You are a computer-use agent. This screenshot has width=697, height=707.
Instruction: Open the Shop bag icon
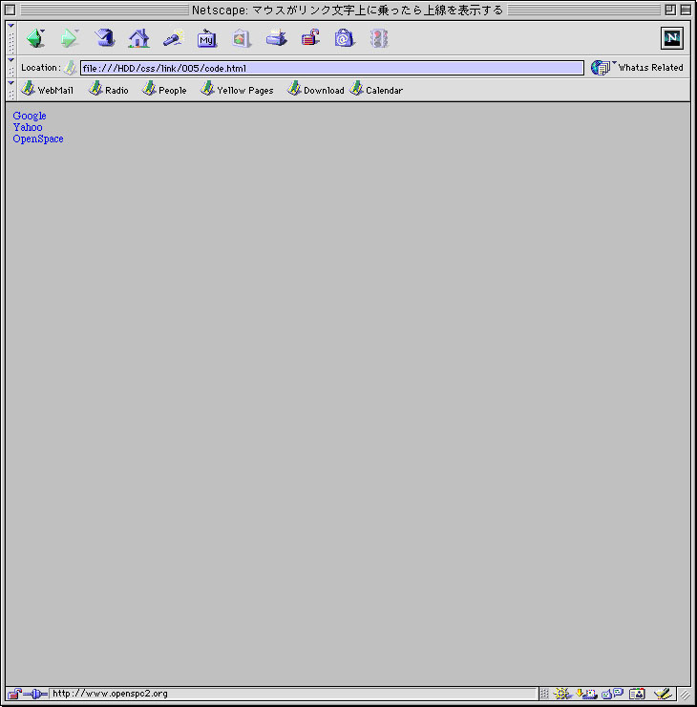(345, 38)
